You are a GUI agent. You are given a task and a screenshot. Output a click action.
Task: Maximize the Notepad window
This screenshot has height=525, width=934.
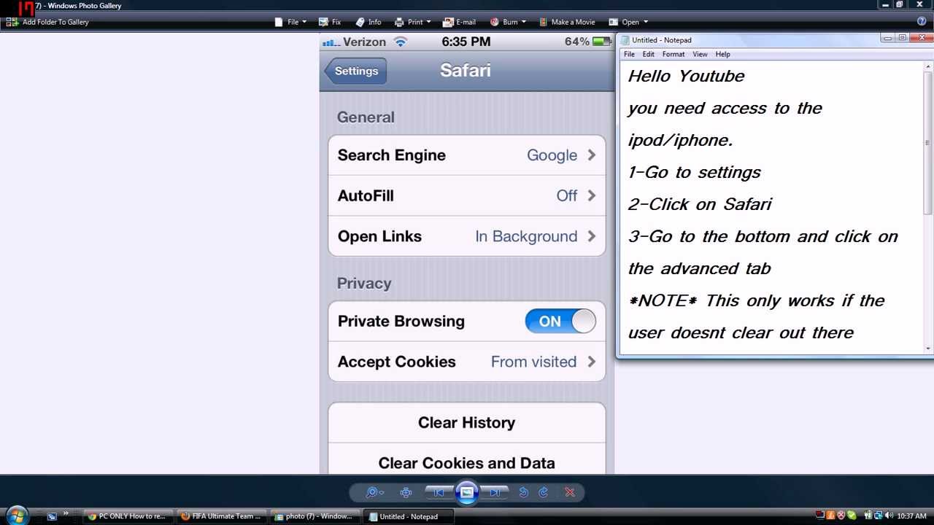(x=903, y=38)
